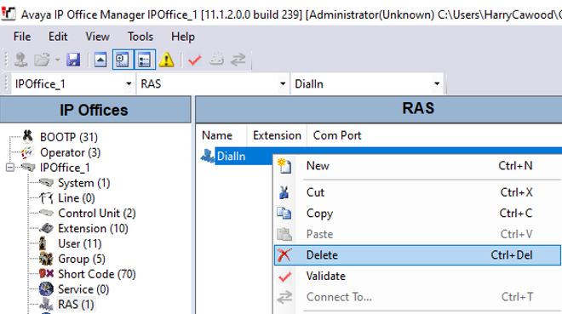Select Short Code (70) in the tree
562x314 pixels.
click(x=97, y=274)
